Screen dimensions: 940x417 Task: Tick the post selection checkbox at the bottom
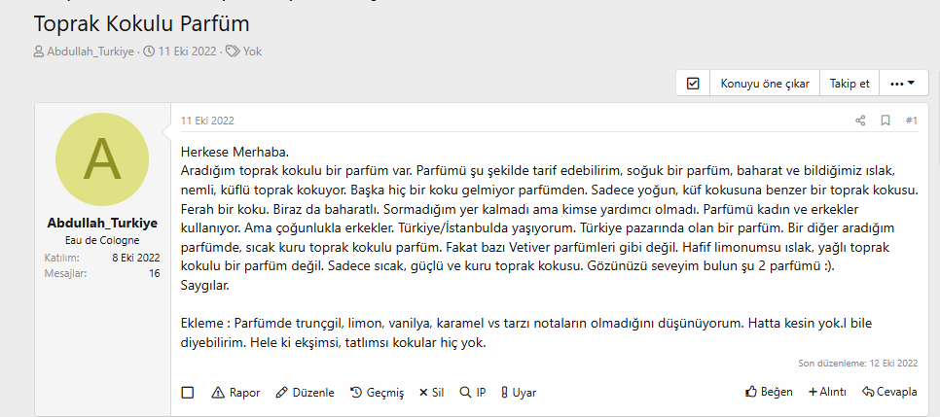pyautogui.click(x=188, y=393)
